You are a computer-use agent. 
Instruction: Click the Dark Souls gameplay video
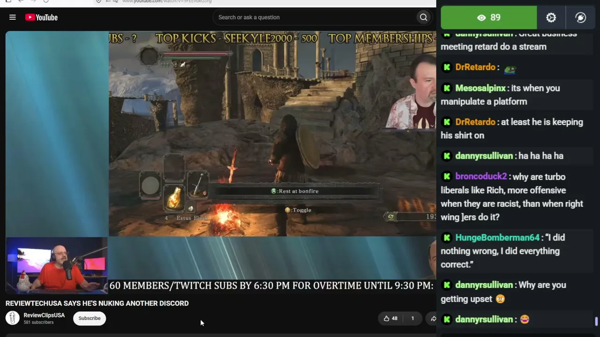(x=272, y=134)
